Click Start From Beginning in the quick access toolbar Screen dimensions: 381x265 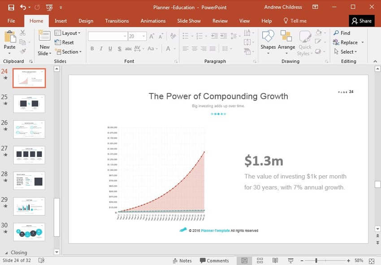pyautogui.click(x=49, y=7)
